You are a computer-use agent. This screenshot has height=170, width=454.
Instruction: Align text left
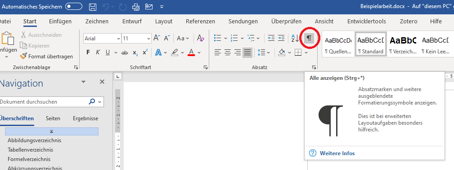click(218, 52)
